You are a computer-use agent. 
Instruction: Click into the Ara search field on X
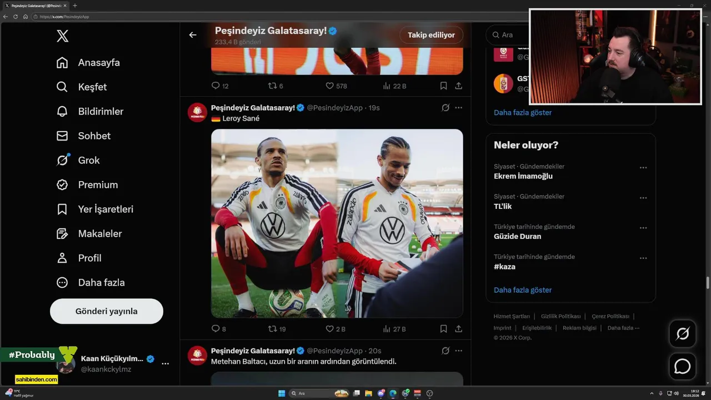click(507, 34)
